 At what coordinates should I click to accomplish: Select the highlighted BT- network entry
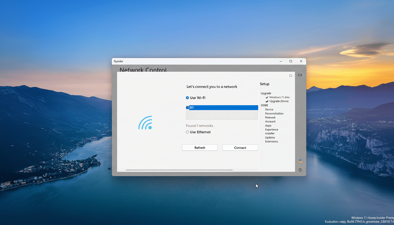(x=222, y=107)
